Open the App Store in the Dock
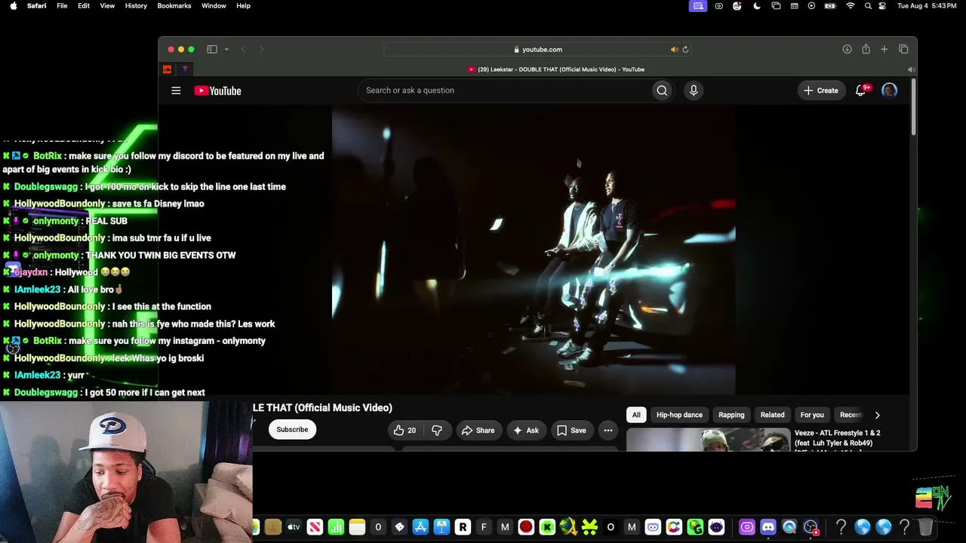Screen dimensions: 966x543 coord(420,527)
